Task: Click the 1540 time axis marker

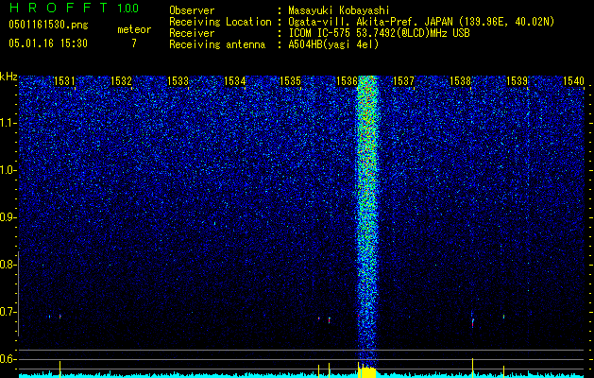Action: coord(573,80)
